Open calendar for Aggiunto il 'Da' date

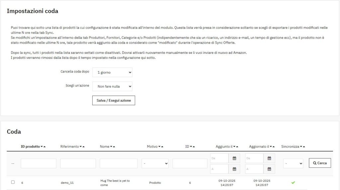tap(234, 158)
